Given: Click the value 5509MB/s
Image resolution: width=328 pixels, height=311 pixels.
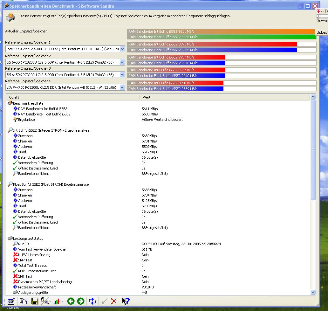Looking at the screenshot, I should pos(149,147).
